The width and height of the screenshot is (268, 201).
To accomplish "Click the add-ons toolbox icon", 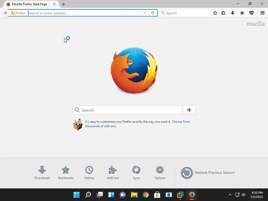I will coord(78,124).
